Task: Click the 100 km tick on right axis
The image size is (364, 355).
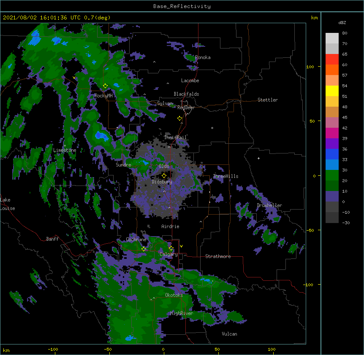Action: click(x=310, y=67)
